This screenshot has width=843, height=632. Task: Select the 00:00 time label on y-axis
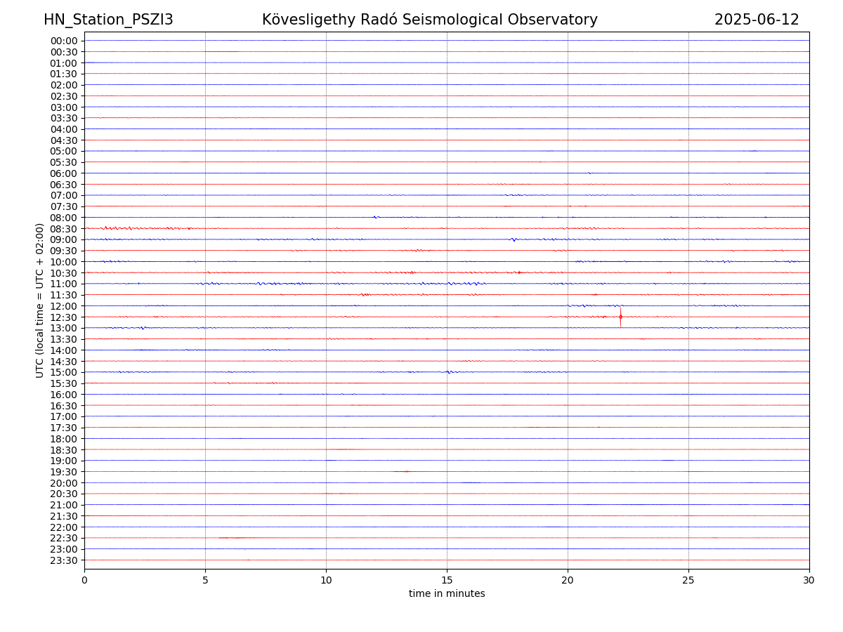63,41
